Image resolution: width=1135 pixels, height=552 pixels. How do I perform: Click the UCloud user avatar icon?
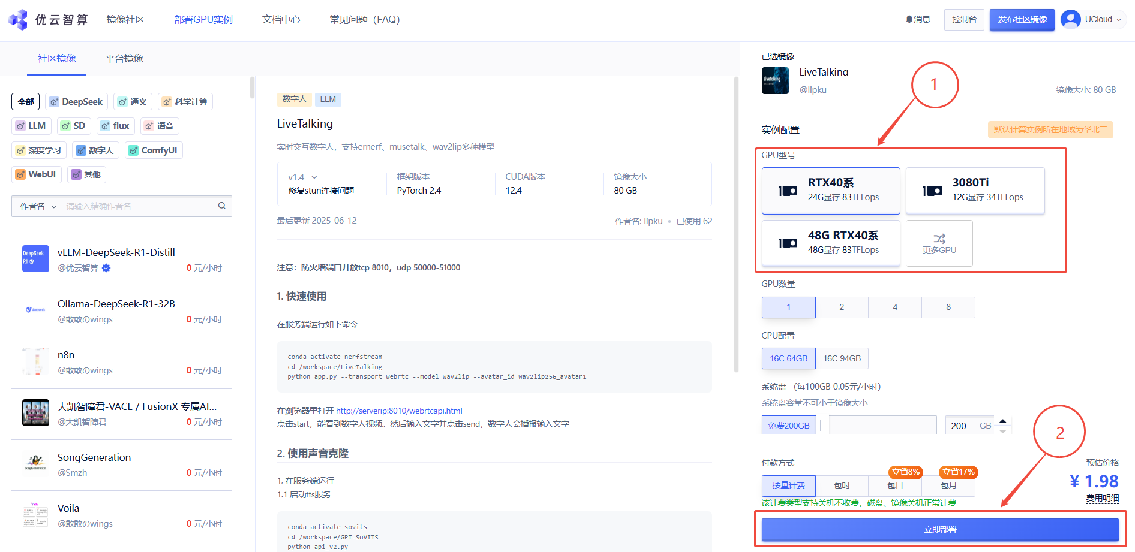click(1070, 19)
